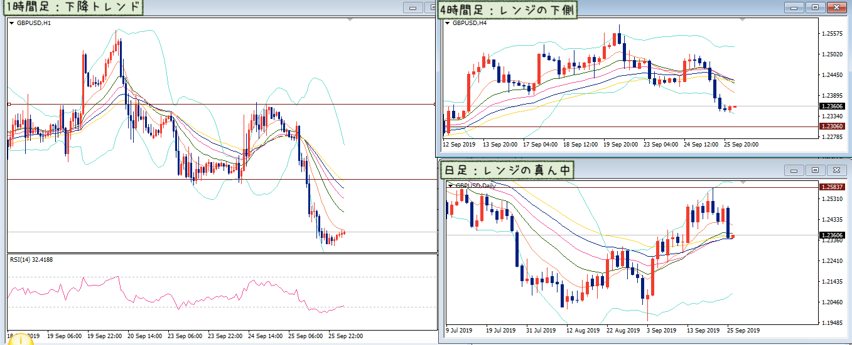This screenshot has height=345, width=852.
Task: Click the 1.25837 price label in Daily chart
Action: tap(831, 187)
